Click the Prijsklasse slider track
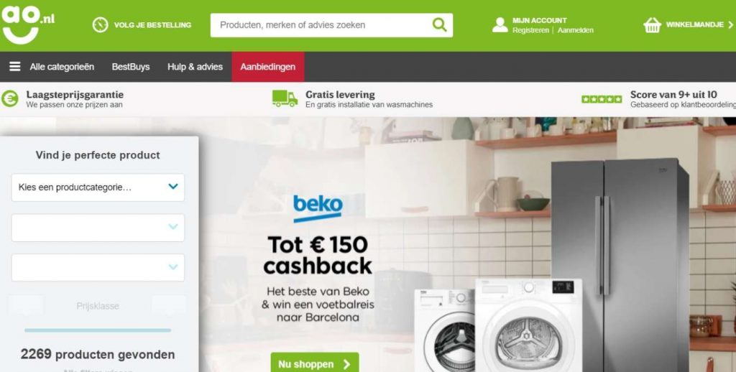Viewport: 736px width, 372px height. (98, 330)
